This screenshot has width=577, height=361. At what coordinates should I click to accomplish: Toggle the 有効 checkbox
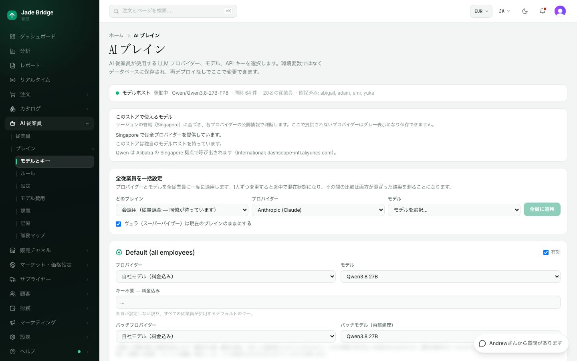[546, 252]
